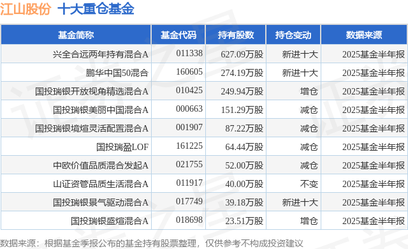
Task: Select 国投瑞盈LOF fund name
Action: pos(122,147)
